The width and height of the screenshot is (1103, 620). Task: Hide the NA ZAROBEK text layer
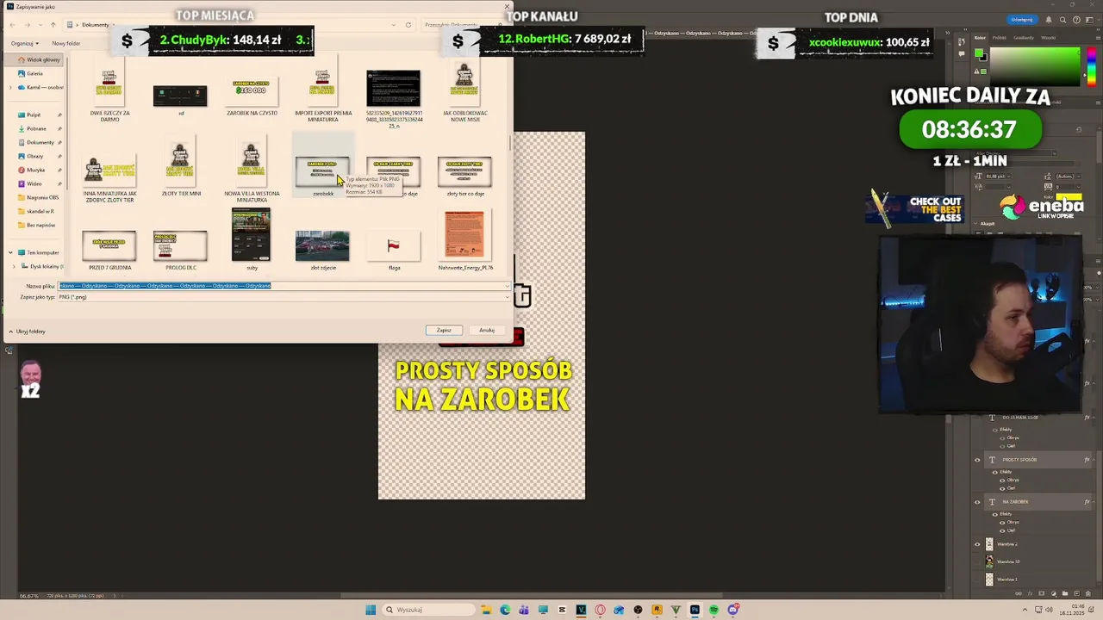[x=977, y=502]
